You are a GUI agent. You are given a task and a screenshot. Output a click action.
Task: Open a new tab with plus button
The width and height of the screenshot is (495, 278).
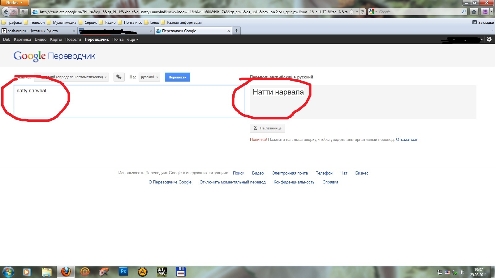pyautogui.click(x=236, y=31)
